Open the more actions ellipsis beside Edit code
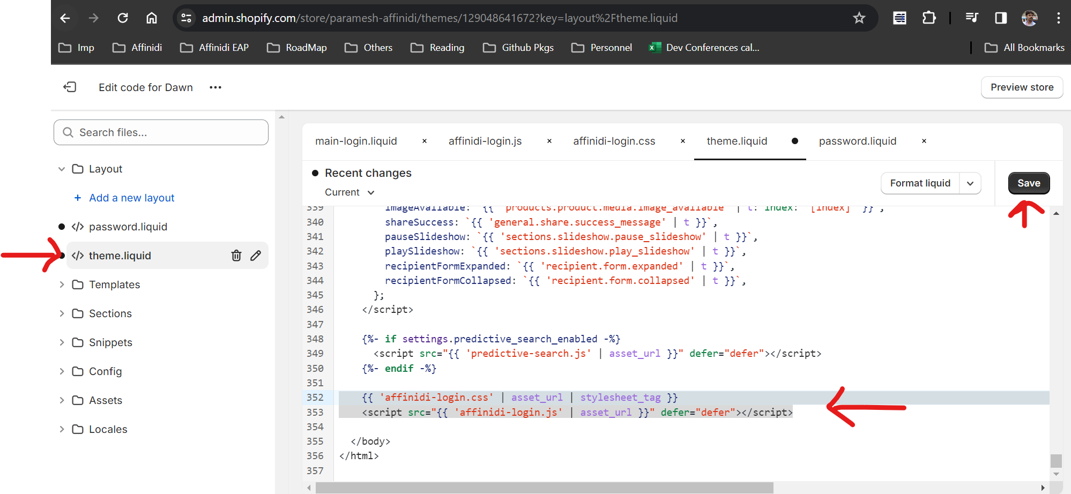Viewport: 1071px width, 494px height. 215,87
